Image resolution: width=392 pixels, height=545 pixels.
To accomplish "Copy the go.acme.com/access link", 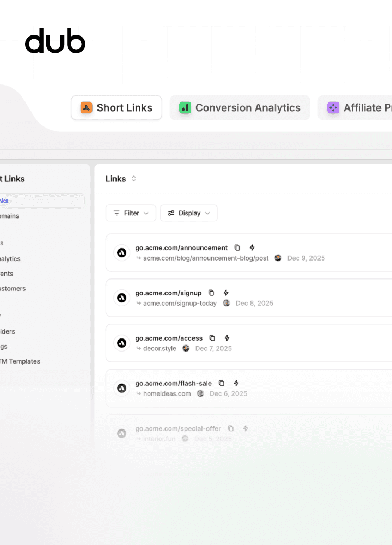I will (x=212, y=338).
